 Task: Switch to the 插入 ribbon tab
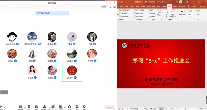tap(121, 6)
